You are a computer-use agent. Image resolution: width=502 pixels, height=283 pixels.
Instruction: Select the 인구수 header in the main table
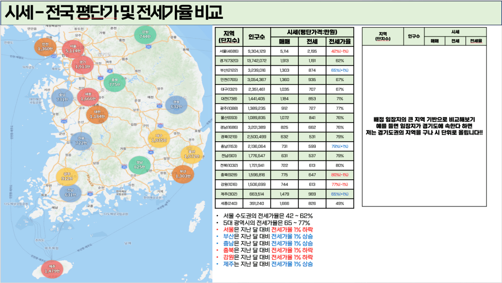257,37
